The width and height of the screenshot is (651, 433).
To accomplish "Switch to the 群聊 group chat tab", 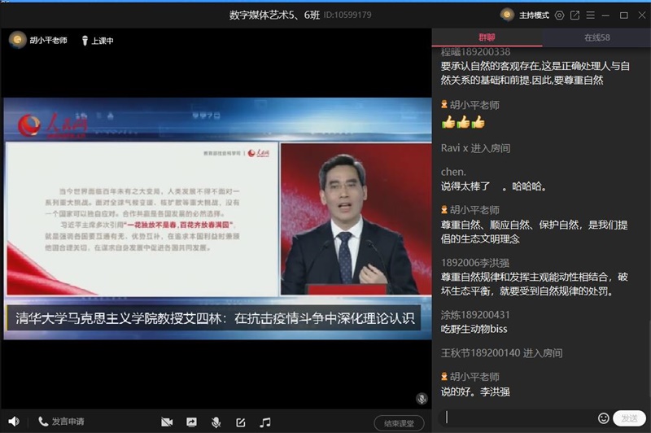I will click(x=486, y=37).
